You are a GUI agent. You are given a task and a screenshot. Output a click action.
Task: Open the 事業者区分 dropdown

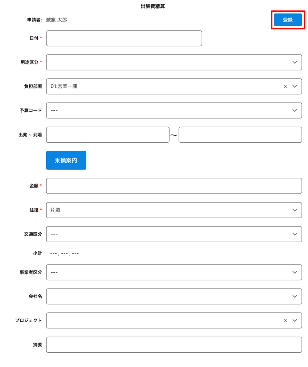(x=174, y=272)
